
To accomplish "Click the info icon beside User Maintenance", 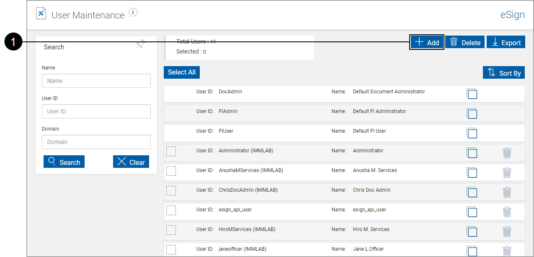I will click(x=133, y=13).
